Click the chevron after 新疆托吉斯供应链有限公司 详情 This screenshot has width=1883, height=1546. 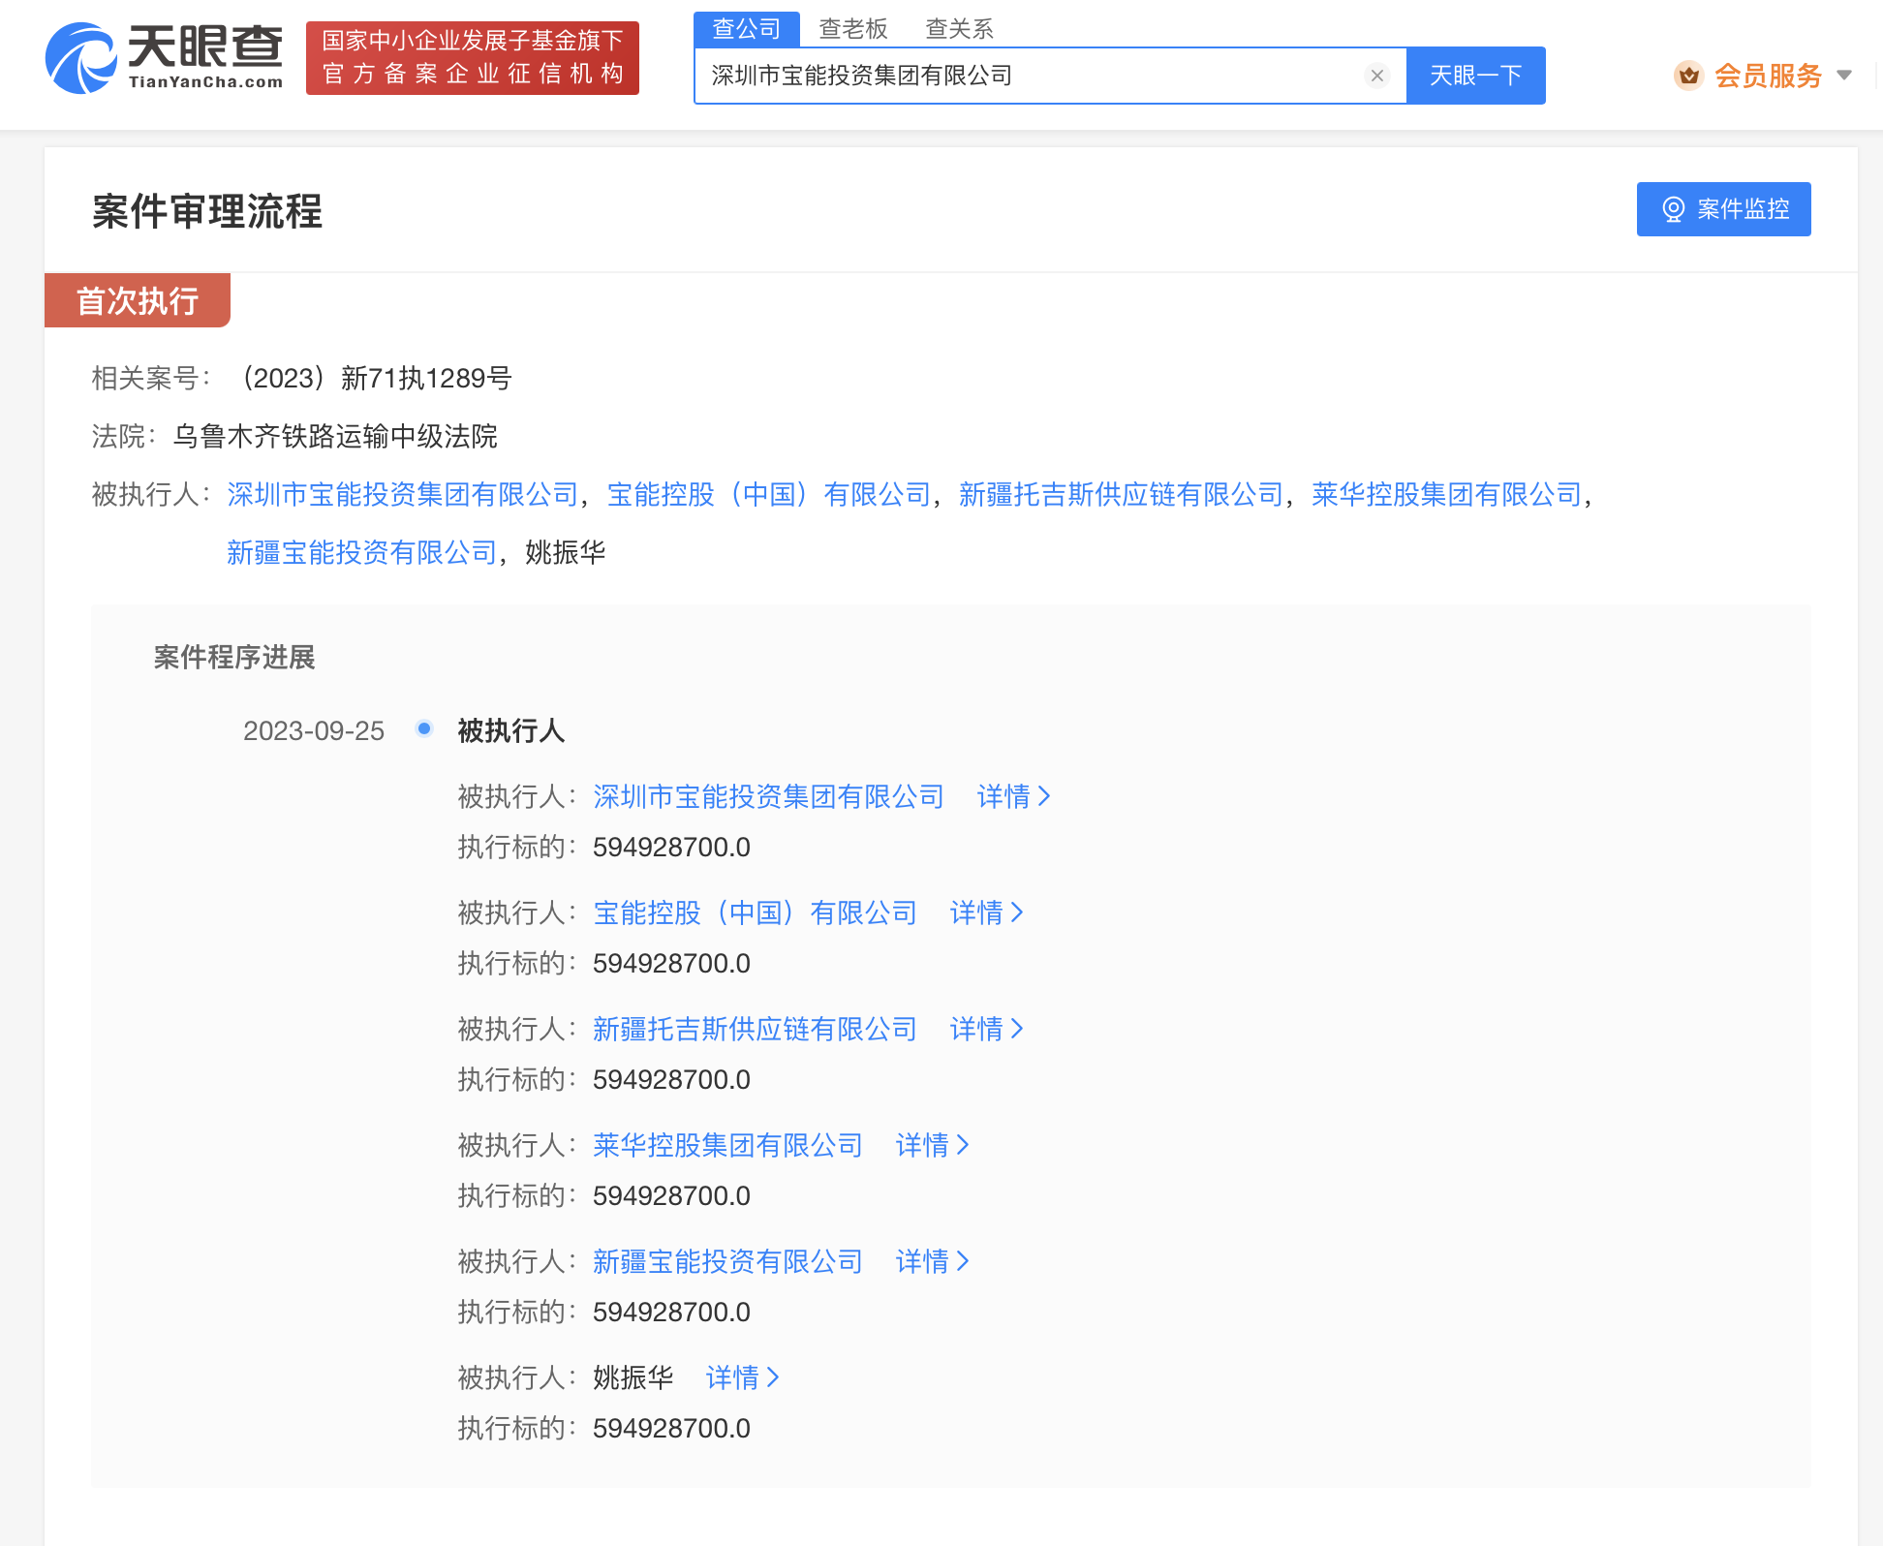[x=1018, y=1029]
